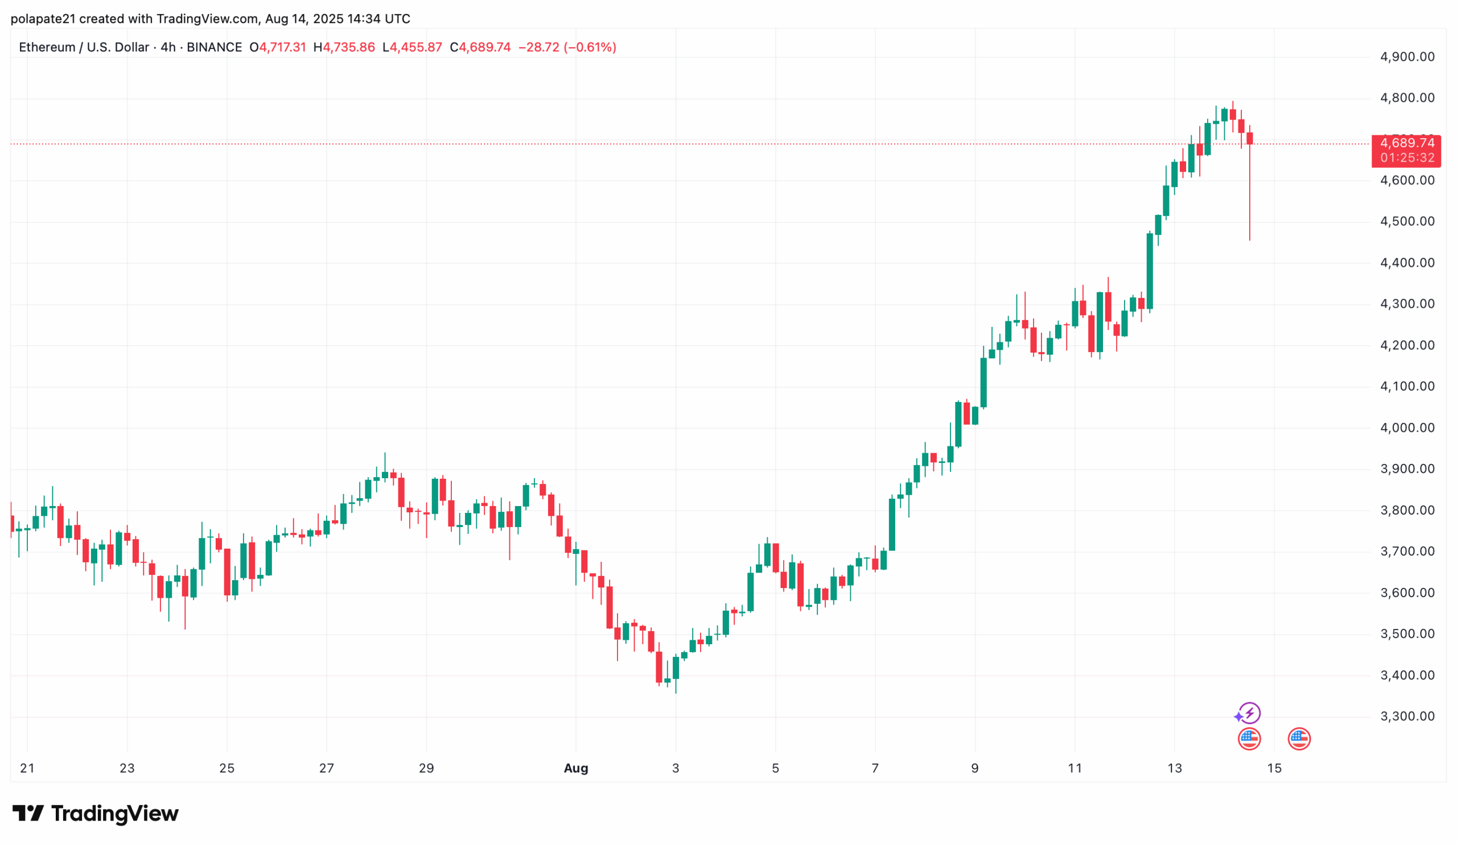Click the open value O4,717.31
The width and height of the screenshot is (1457, 845).
(x=278, y=47)
